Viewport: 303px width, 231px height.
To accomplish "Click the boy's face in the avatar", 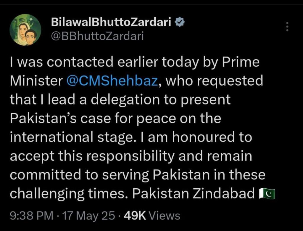I will [30, 36].
